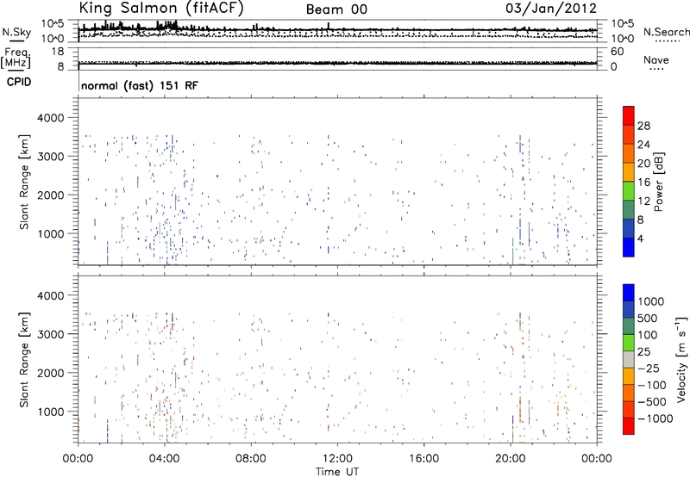Click the '3000' tick of the velocity panel

50,334
